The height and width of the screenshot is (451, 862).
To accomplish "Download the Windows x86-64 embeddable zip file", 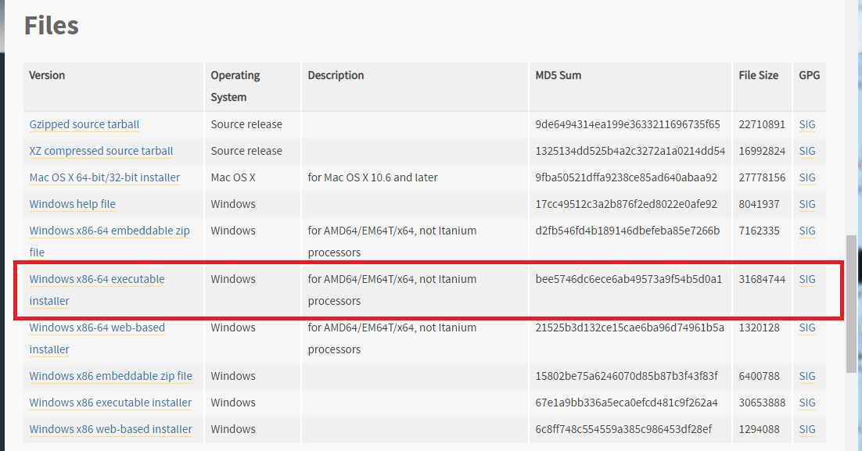I will (110, 242).
